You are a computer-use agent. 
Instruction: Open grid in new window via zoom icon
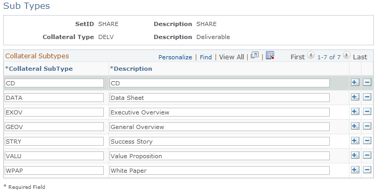[x=254, y=55]
